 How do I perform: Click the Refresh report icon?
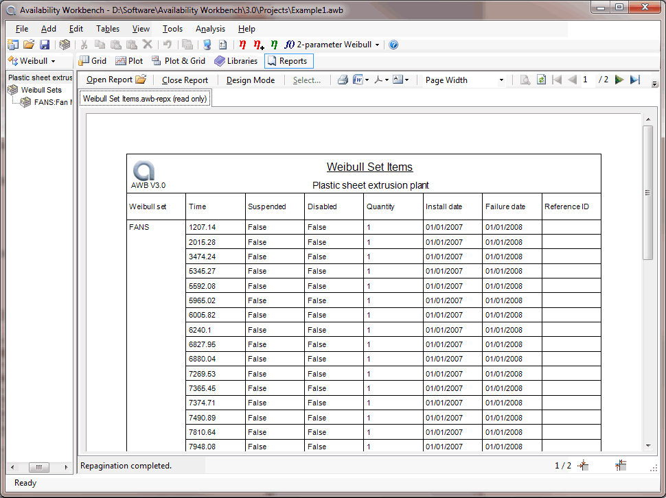[x=541, y=80]
